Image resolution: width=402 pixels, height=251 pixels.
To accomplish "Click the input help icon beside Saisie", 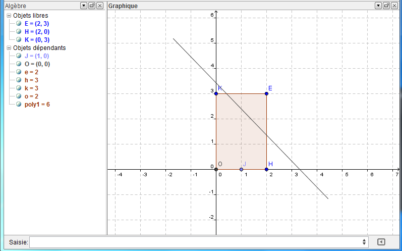I will click(381, 242).
